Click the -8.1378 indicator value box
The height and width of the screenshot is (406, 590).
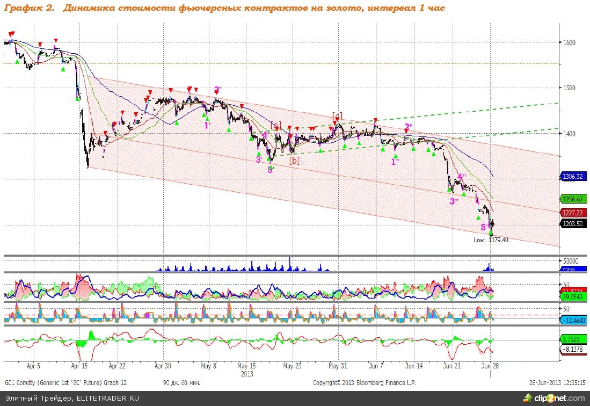pos(573,350)
